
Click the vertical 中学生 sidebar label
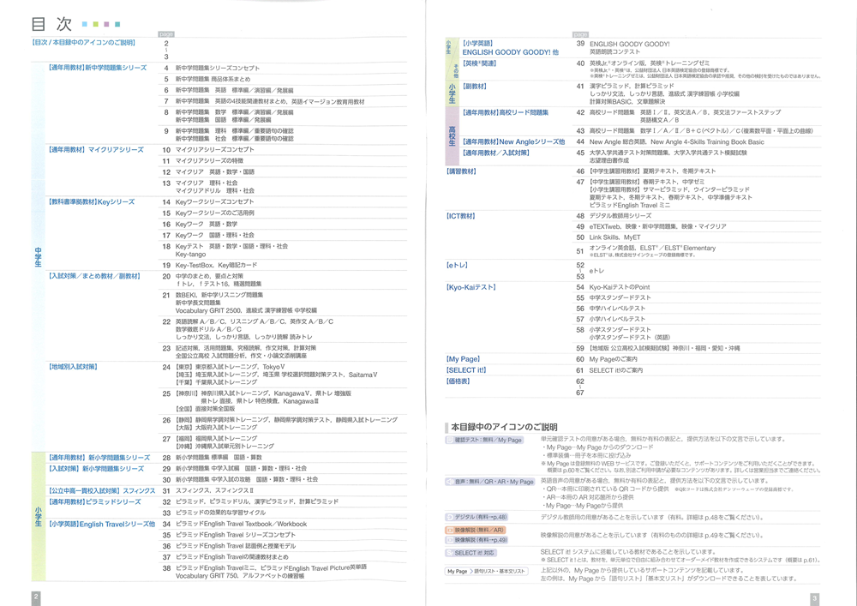coord(38,257)
